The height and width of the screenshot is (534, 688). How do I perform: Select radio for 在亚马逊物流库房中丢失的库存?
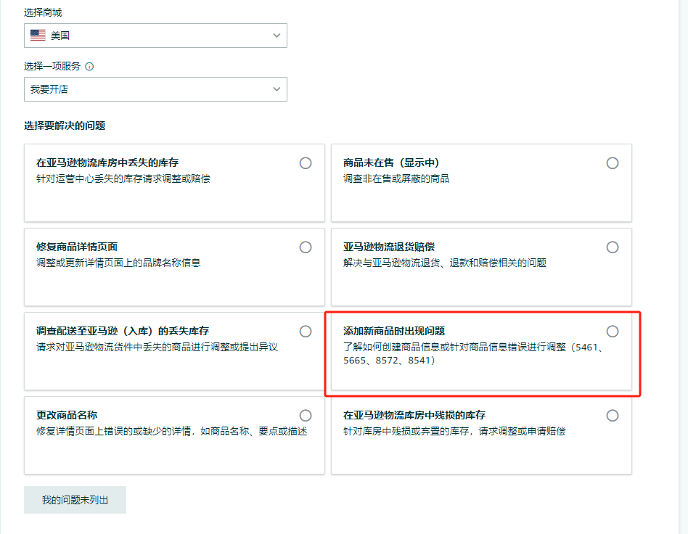[x=306, y=163]
